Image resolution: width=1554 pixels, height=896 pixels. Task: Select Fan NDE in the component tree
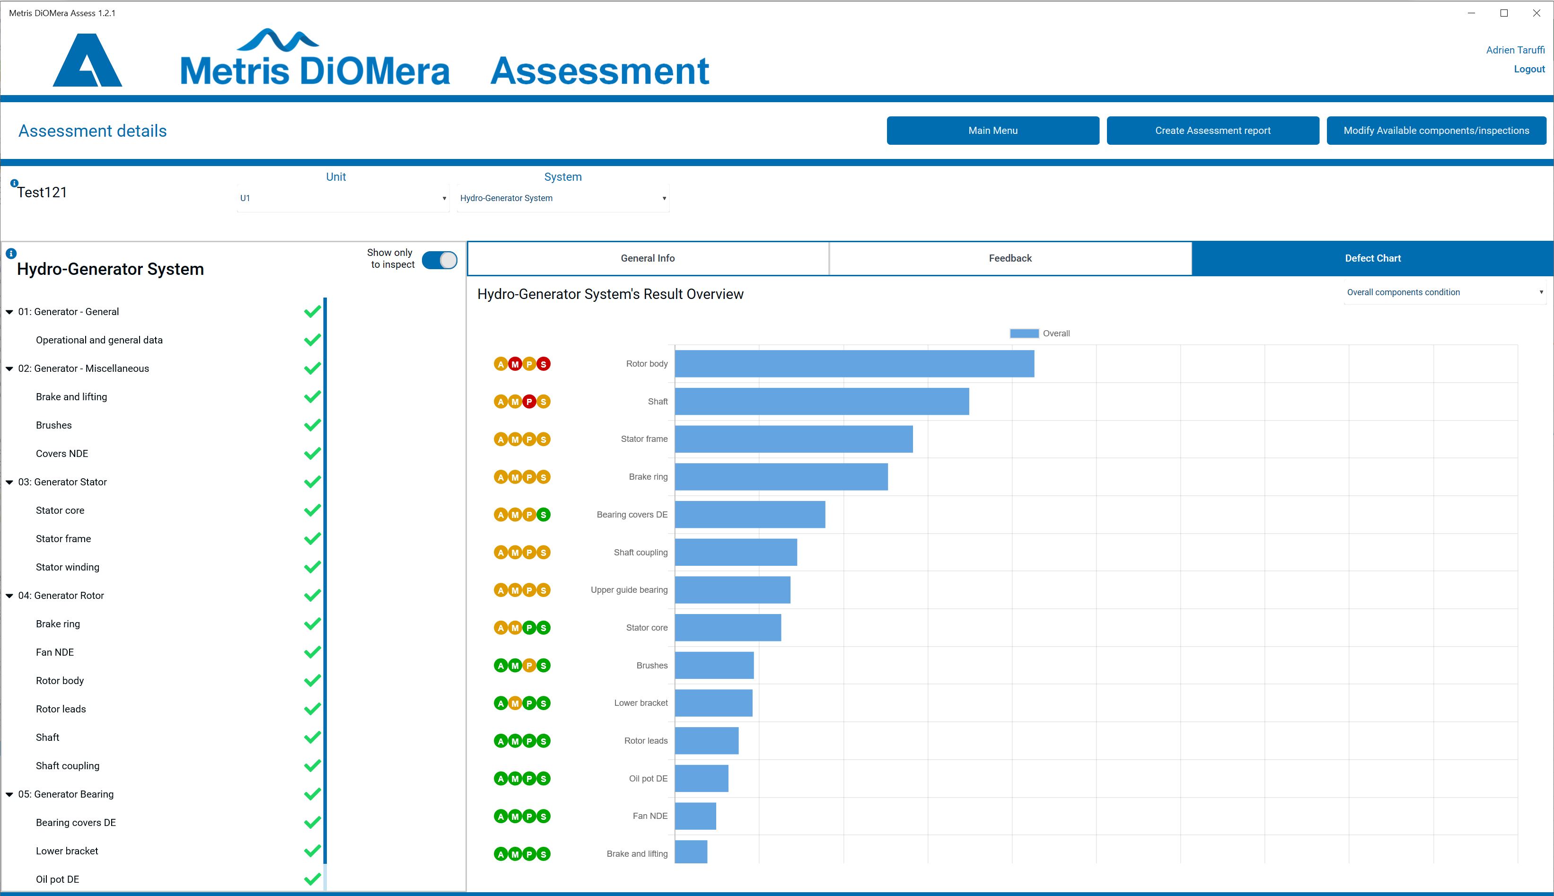[x=55, y=652]
